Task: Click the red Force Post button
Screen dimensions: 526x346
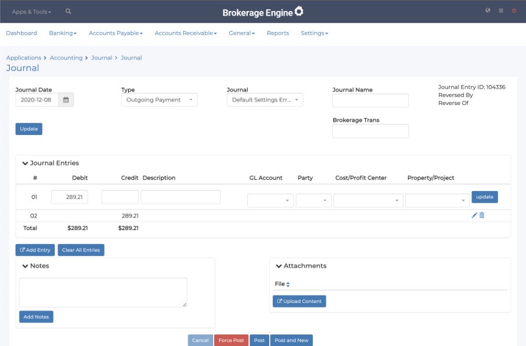Action: [231, 340]
